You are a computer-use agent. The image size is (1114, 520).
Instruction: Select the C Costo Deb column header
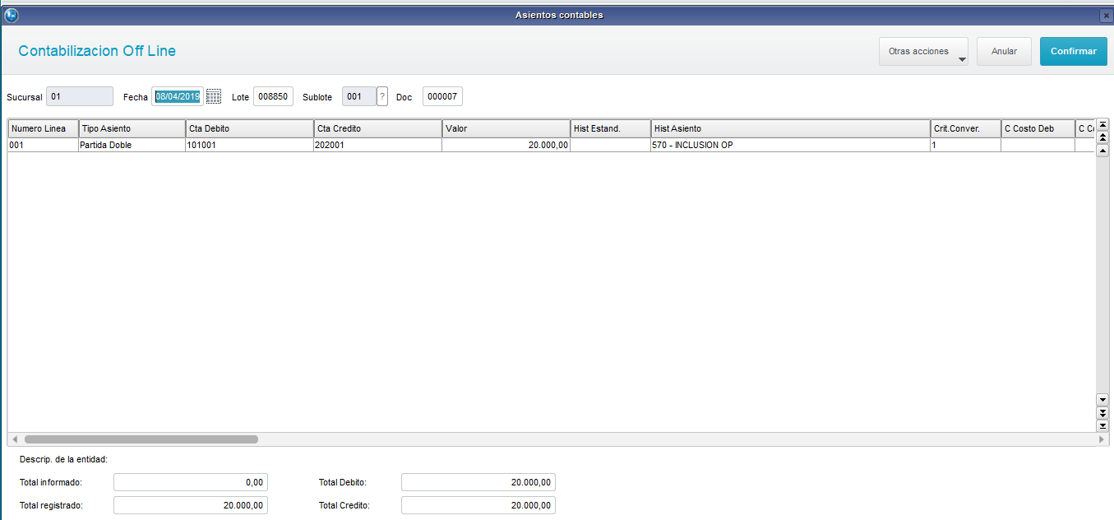(x=1038, y=128)
